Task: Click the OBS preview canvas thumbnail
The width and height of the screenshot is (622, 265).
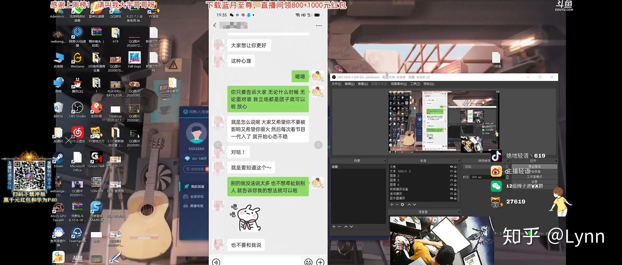Action: coord(444,122)
